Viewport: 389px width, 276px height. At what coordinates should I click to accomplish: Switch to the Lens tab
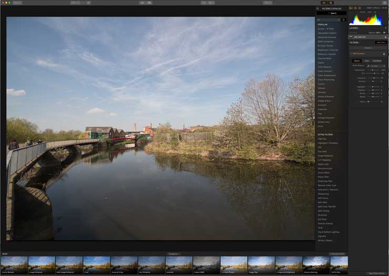pyautogui.click(x=367, y=61)
